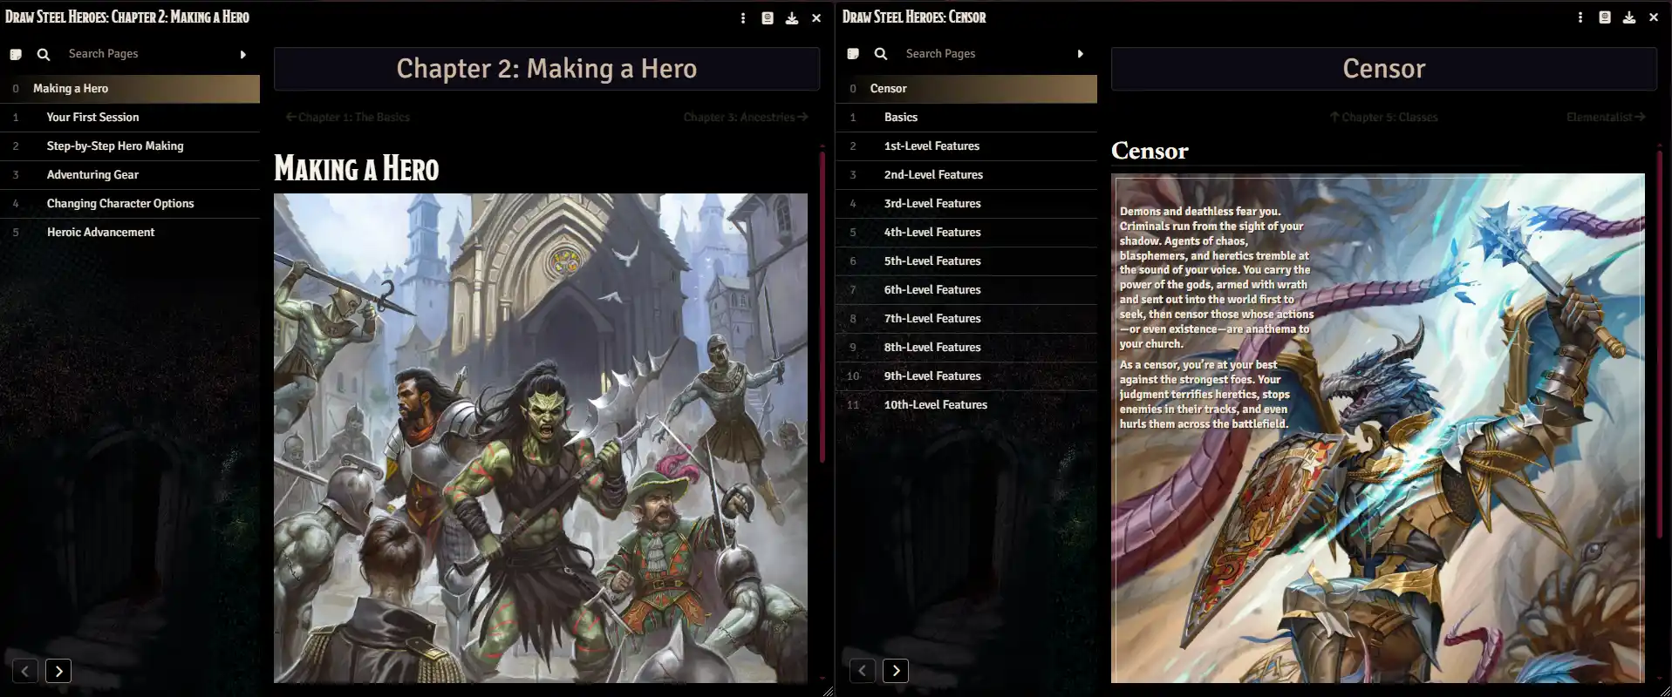Focus Search Pages field in Making a Hero window
This screenshot has width=1672, height=697.
(x=147, y=54)
